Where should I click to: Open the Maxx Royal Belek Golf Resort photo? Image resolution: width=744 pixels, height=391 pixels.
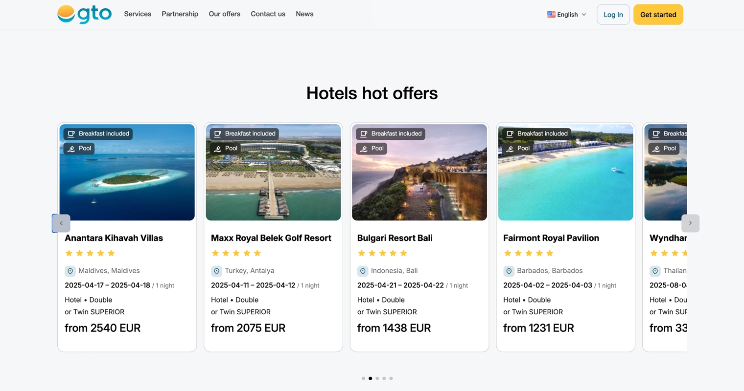pos(273,181)
